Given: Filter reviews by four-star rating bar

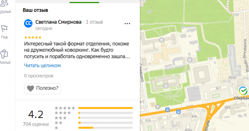Looking at the screenshot, I should click(x=105, y=113).
